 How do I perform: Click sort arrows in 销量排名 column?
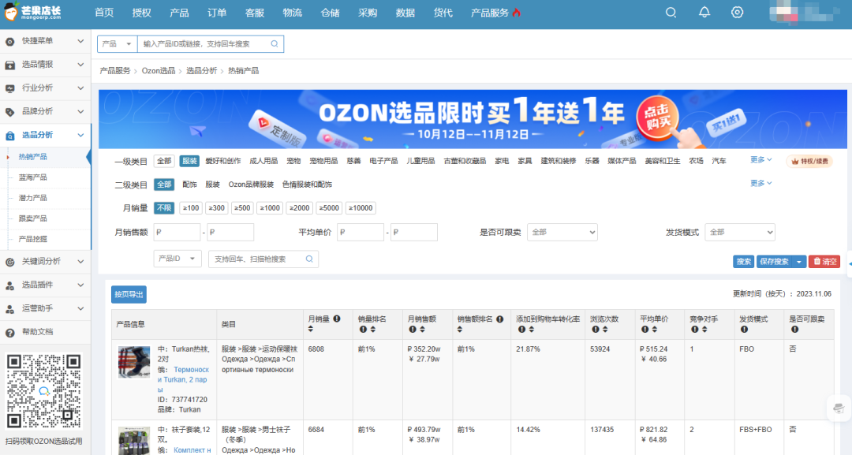tap(372, 329)
